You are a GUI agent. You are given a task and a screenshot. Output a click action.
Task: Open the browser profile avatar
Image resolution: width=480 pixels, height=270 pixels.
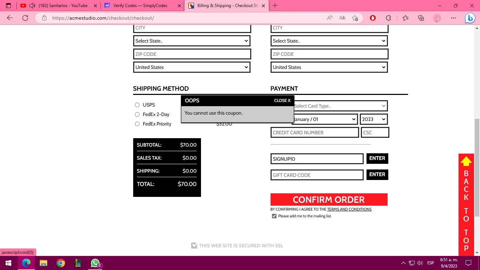(x=437, y=18)
